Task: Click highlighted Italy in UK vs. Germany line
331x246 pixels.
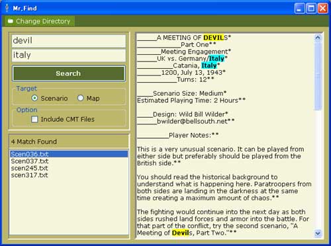Action: pos(216,59)
